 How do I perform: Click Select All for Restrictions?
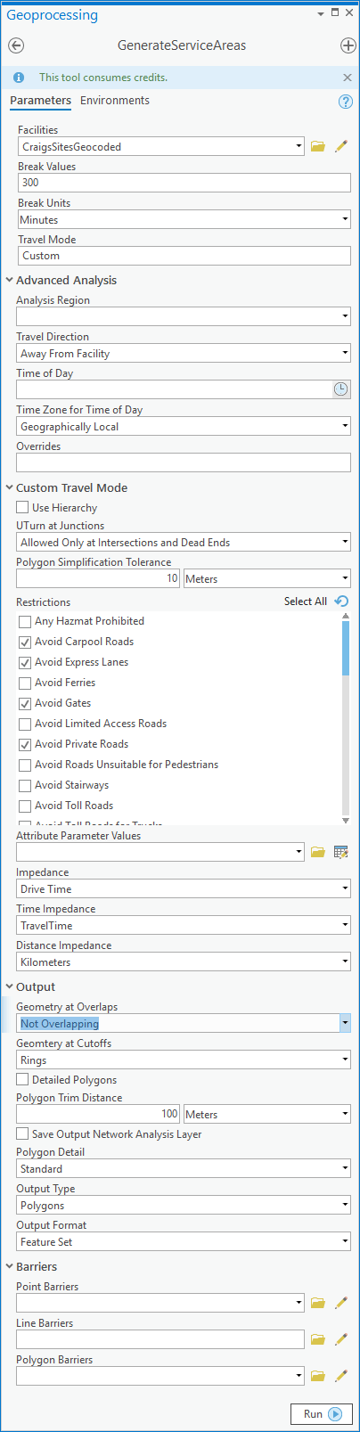pos(306,601)
